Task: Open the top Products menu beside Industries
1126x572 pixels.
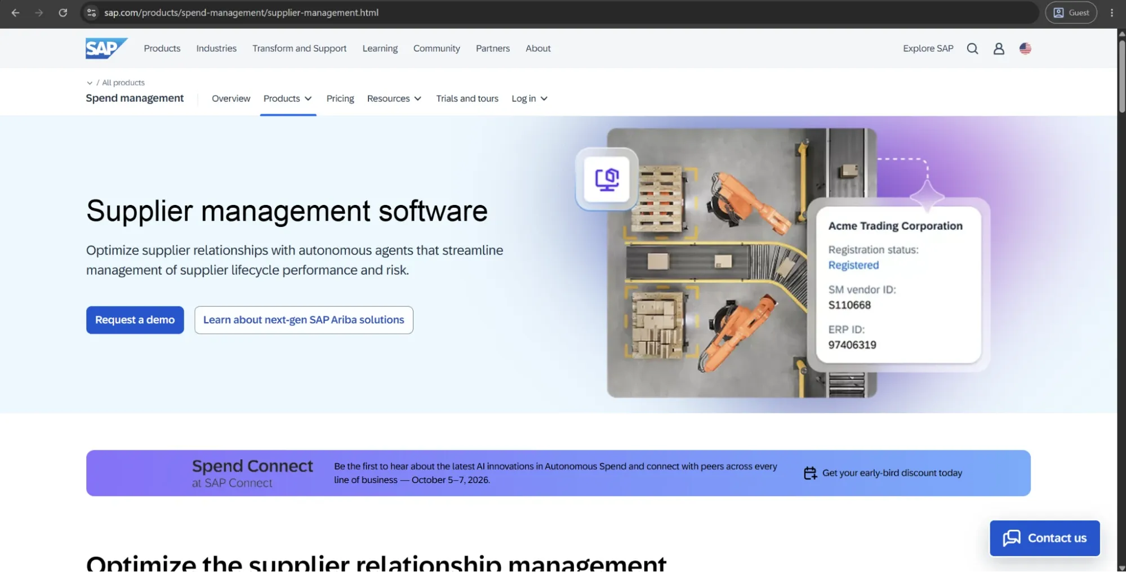Action: point(162,48)
